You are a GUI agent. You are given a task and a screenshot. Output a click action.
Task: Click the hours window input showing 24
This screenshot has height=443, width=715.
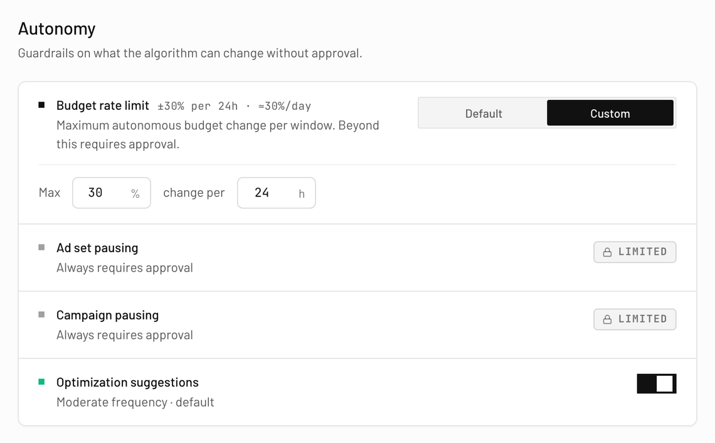pos(277,193)
